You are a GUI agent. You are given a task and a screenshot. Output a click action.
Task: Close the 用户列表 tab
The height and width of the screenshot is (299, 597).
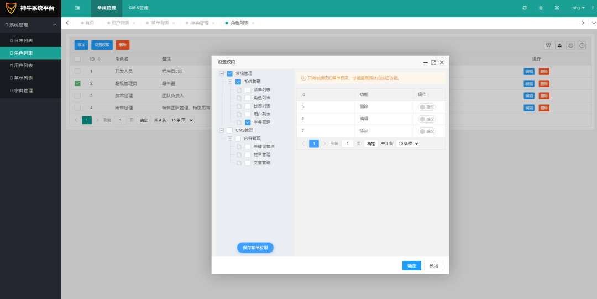click(x=134, y=23)
